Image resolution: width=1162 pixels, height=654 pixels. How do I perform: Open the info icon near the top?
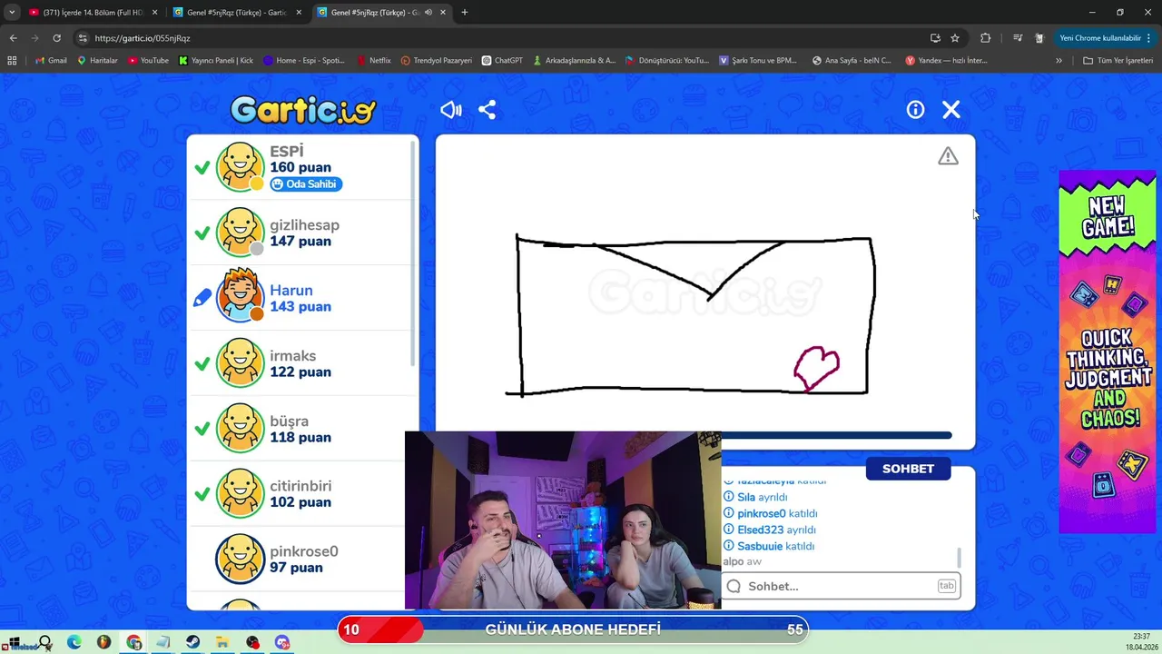915,110
